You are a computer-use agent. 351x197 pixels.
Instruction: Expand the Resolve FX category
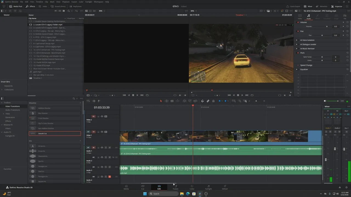[2, 125]
